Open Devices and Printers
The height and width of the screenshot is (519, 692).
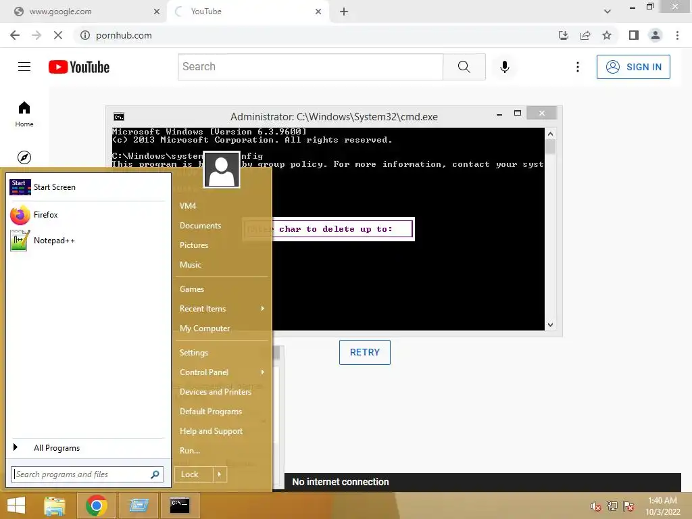pos(216,392)
